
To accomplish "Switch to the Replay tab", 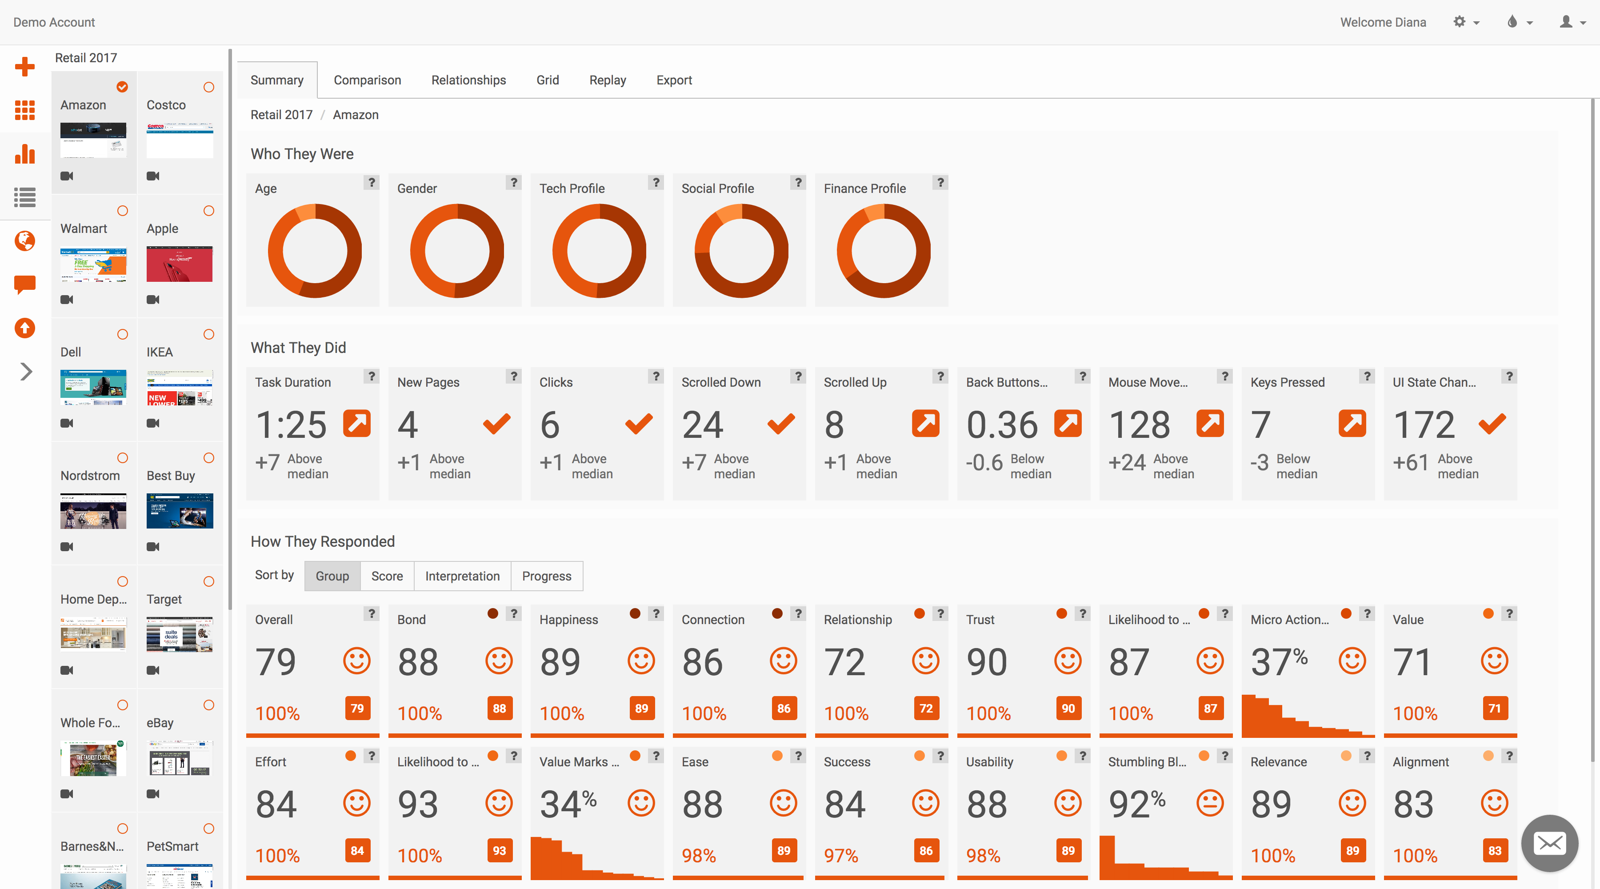I will pyautogui.click(x=608, y=80).
